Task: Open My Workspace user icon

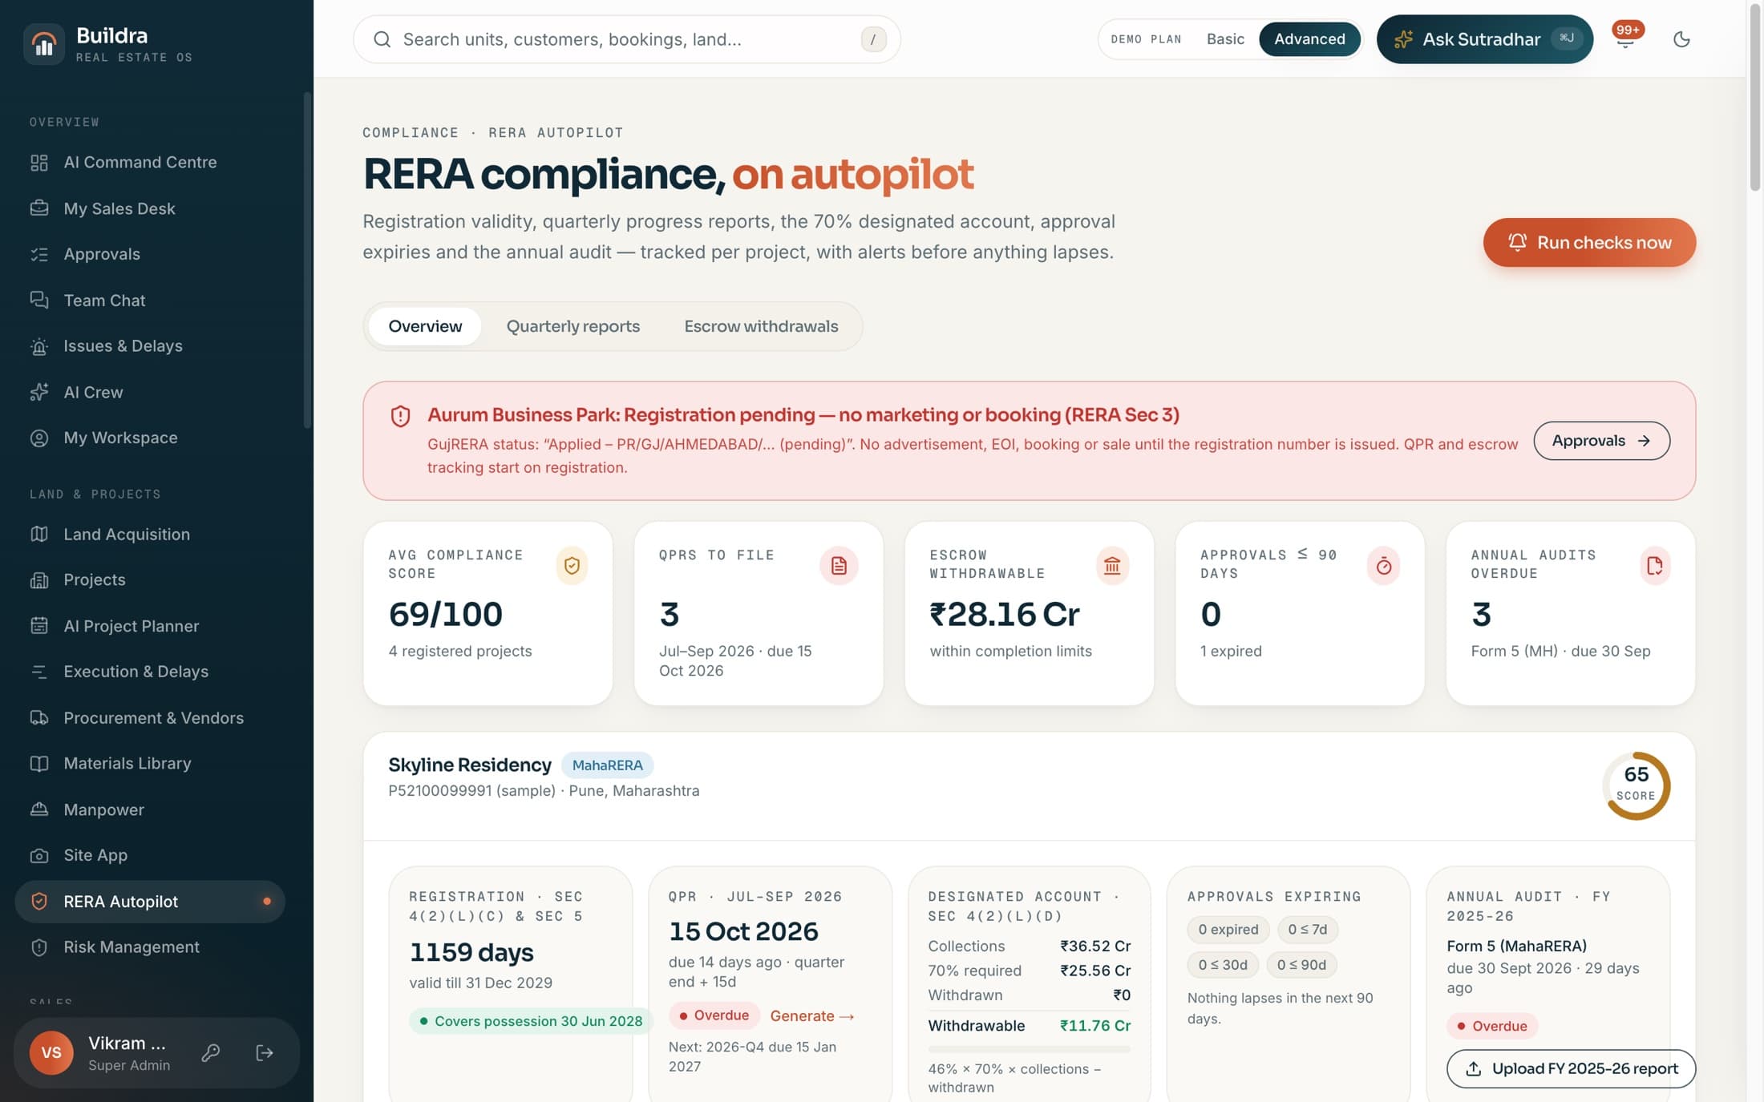Action: (x=38, y=438)
